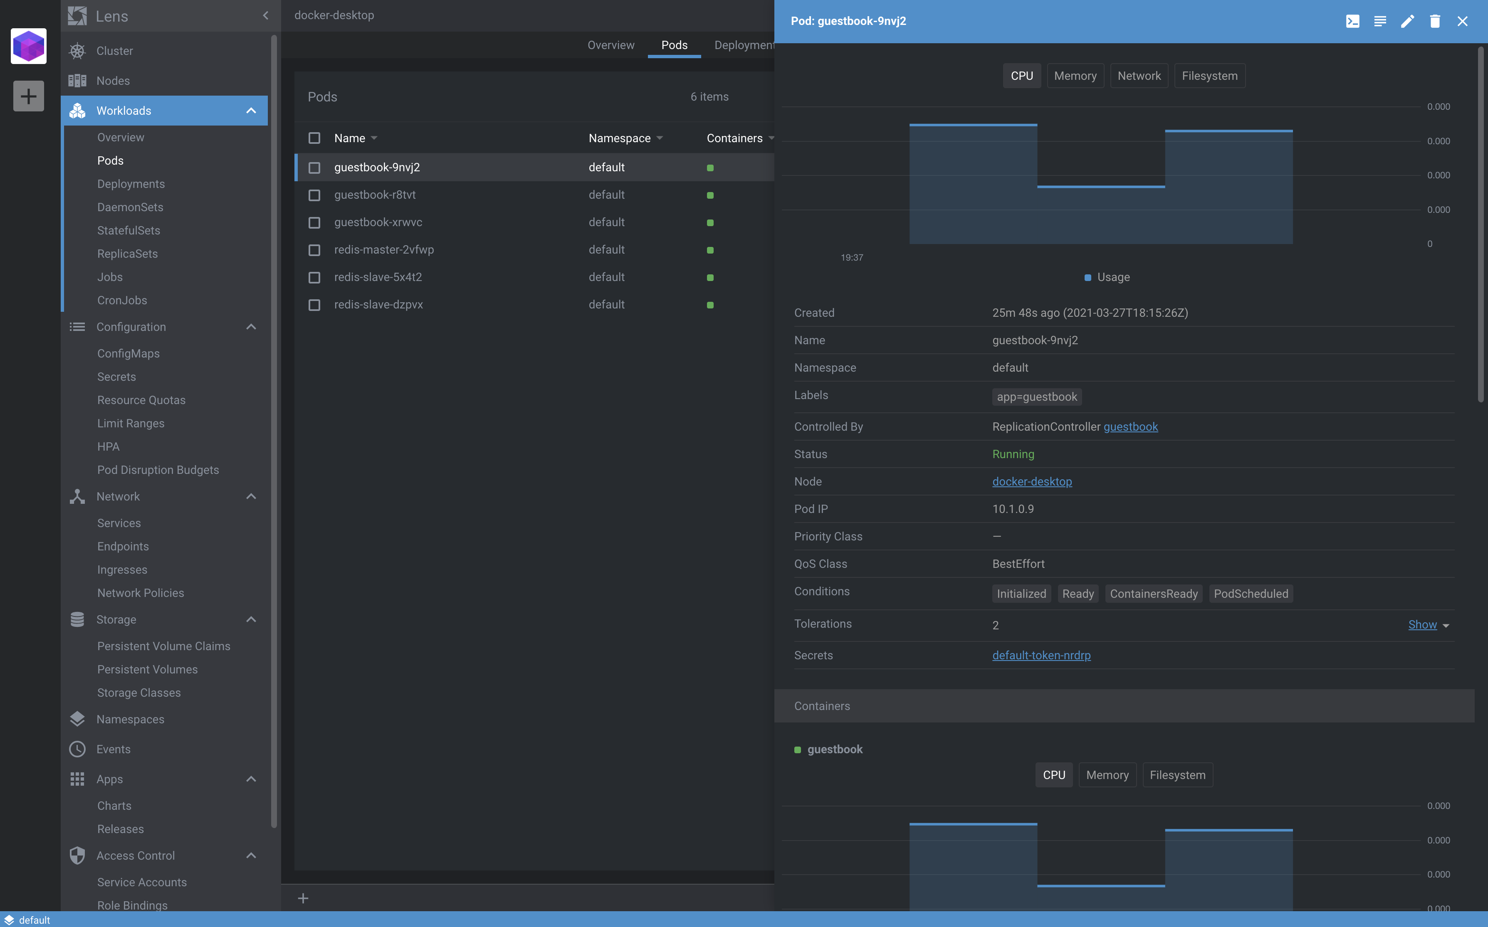Open pod logs icon in header
This screenshot has width=1488, height=927.
[x=1380, y=22]
